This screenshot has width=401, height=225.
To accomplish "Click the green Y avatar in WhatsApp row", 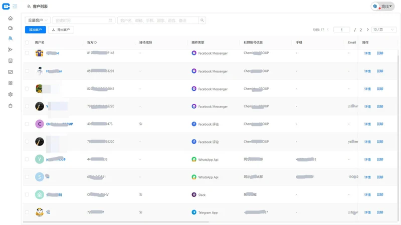I will pyautogui.click(x=40, y=159).
